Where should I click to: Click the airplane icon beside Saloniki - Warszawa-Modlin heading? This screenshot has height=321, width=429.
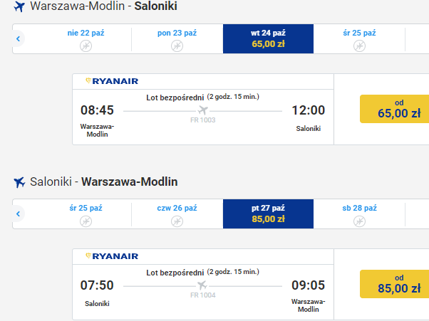19,182
